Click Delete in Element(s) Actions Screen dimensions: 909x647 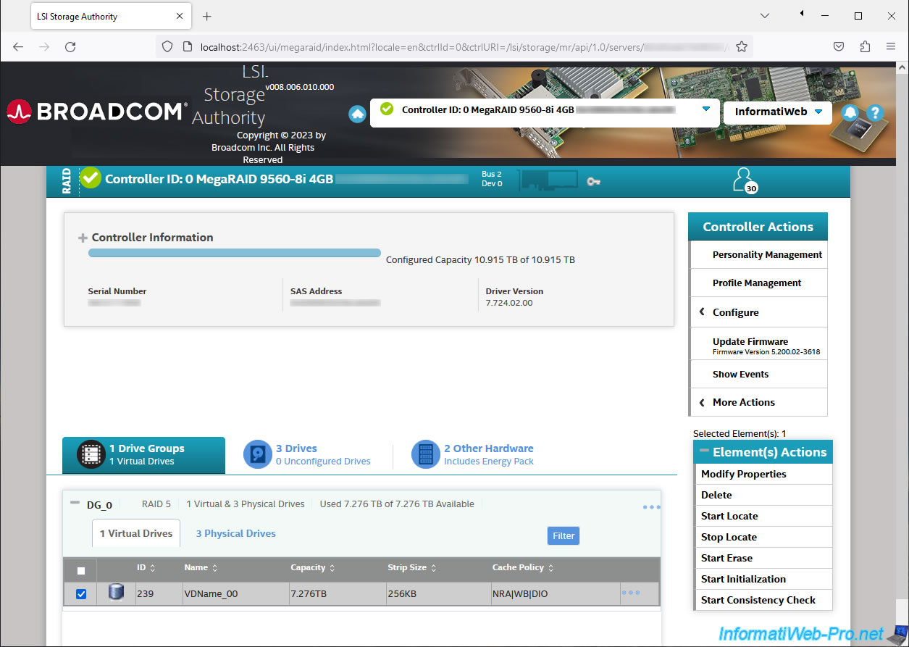(763, 495)
